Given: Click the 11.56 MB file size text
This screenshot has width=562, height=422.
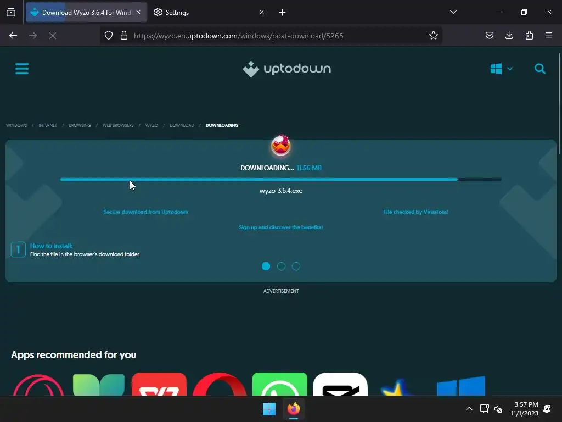Looking at the screenshot, I should coord(309,168).
